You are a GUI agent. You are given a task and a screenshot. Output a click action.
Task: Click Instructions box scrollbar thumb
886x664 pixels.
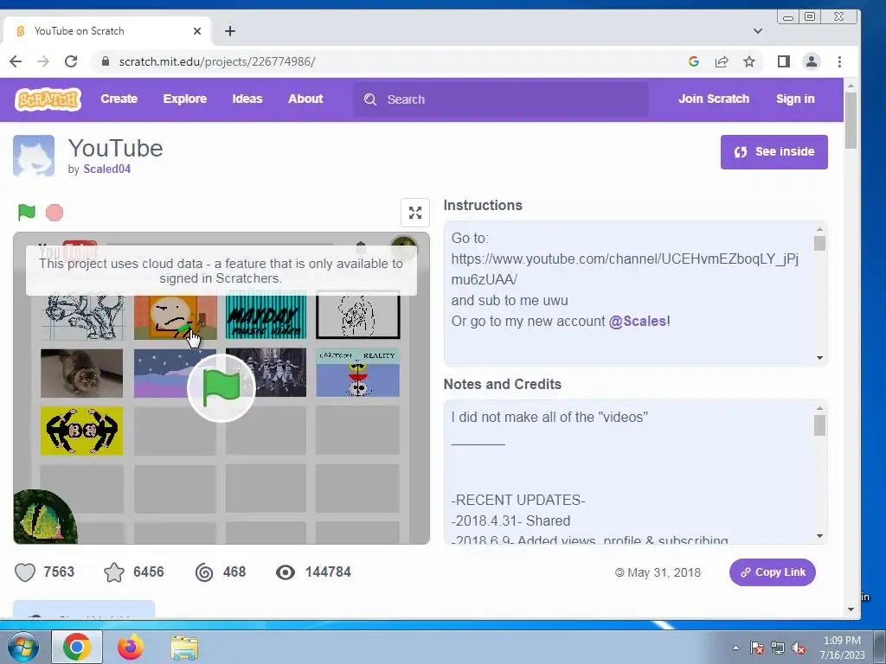820,243
